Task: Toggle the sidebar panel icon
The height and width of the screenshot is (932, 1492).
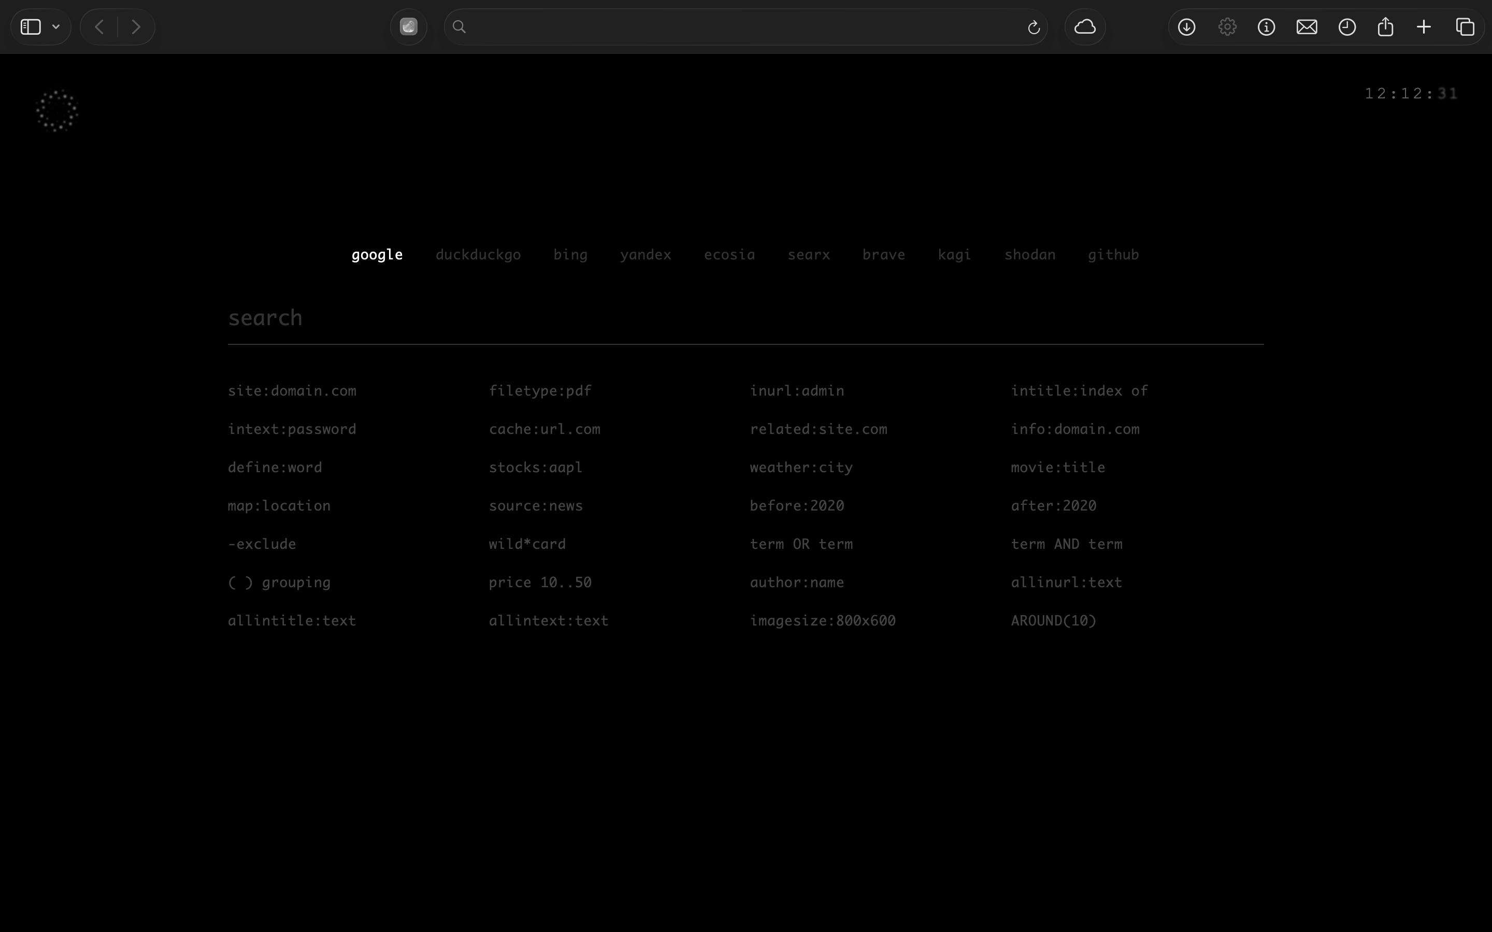Action: click(x=31, y=27)
